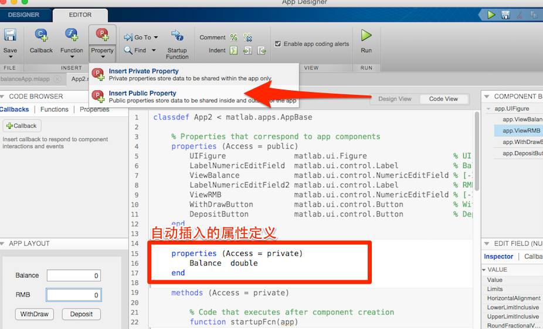The image size is (543, 329).
Task: Expand the Go To dropdown arrow
Action: (x=156, y=37)
